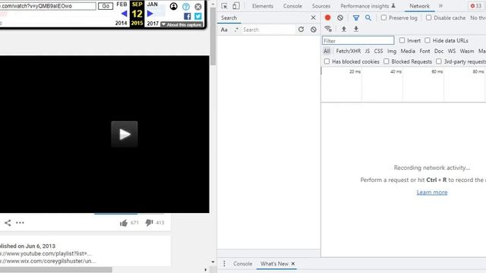Stop recording network log (red circle)
486x273 pixels.
pyautogui.click(x=327, y=17)
